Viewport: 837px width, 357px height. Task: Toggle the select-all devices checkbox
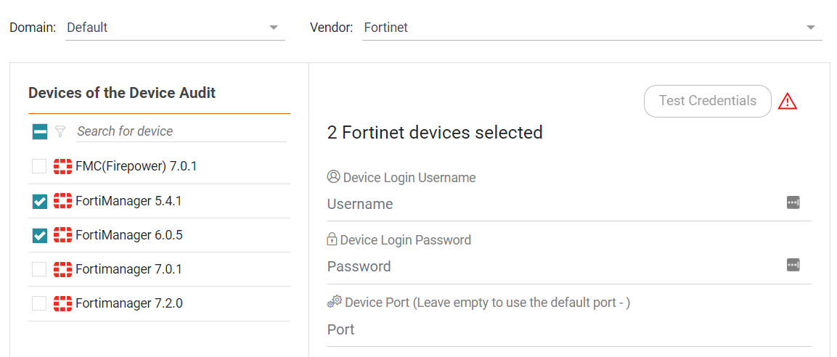click(x=39, y=131)
